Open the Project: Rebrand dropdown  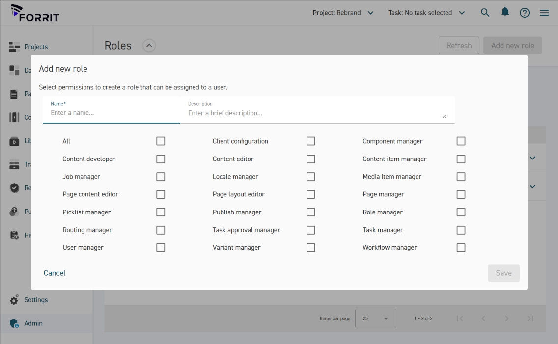(343, 13)
